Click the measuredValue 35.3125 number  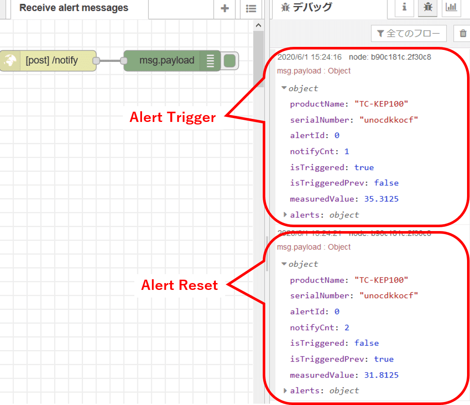point(381,199)
